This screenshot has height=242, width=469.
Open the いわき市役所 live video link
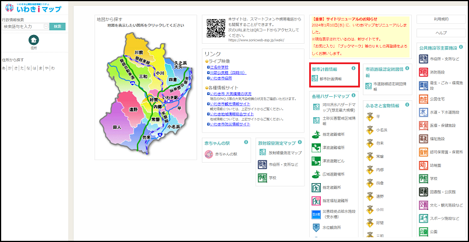coord(220,78)
